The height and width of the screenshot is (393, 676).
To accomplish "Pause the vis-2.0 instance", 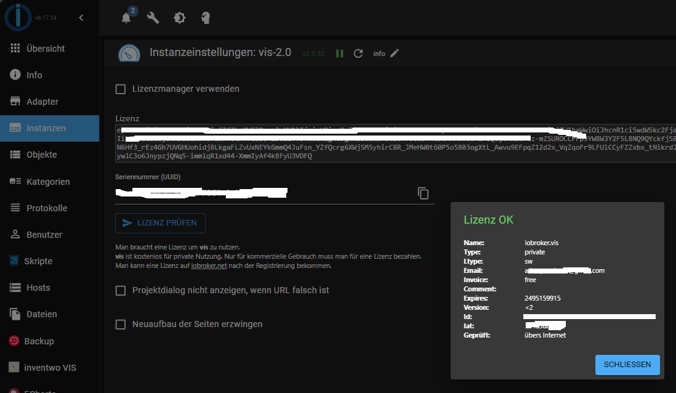I will tap(339, 54).
